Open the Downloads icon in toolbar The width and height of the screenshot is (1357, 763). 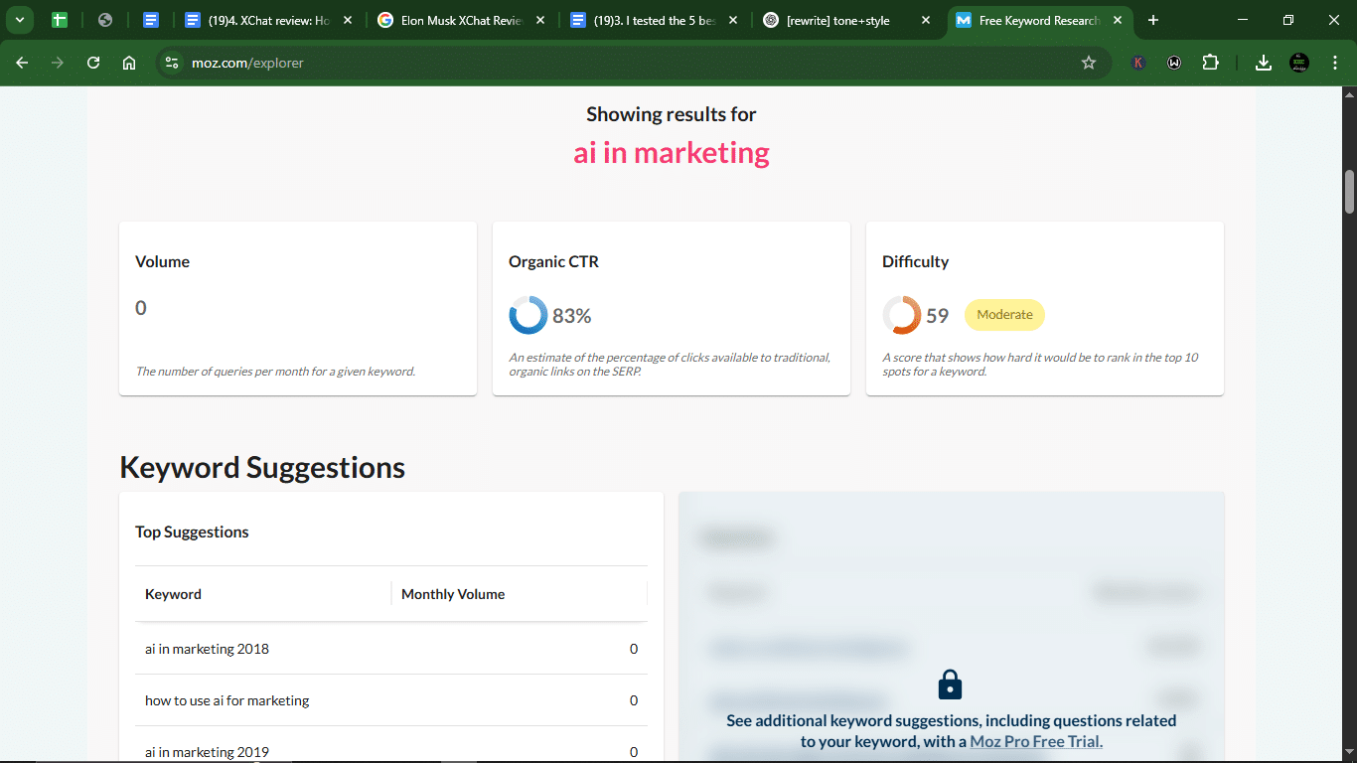pyautogui.click(x=1264, y=63)
